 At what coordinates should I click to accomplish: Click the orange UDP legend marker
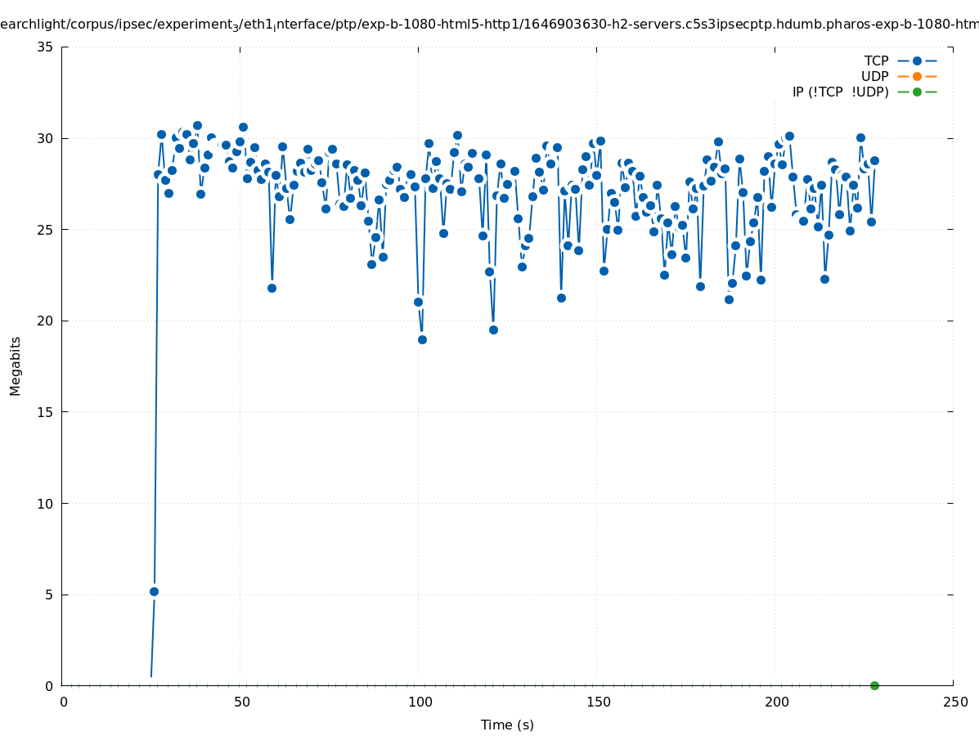(917, 76)
